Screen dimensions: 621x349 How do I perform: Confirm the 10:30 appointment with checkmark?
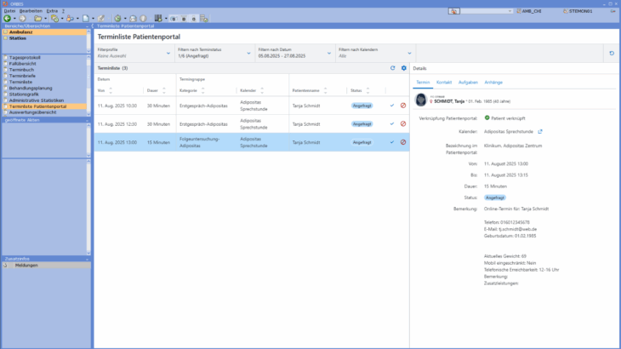coord(392,106)
